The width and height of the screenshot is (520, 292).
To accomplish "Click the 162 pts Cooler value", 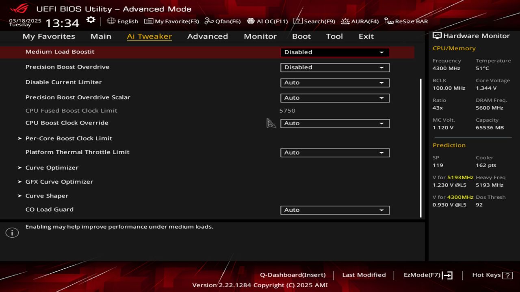I will point(486,165).
